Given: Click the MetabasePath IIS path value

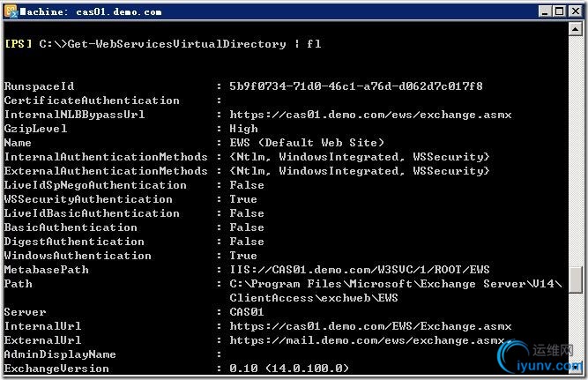Looking at the screenshot, I should (360, 269).
